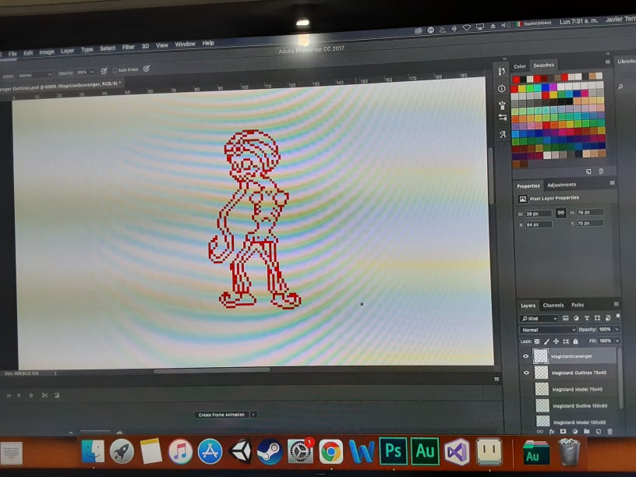
Task: Switch to the Color tab
Action: [520, 66]
